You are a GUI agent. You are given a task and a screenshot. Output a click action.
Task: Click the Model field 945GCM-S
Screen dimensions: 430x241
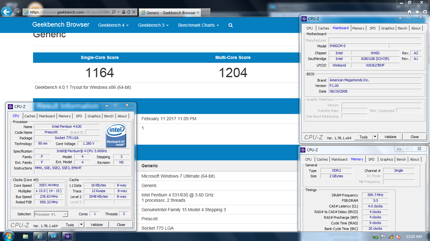[x=358, y=46]
